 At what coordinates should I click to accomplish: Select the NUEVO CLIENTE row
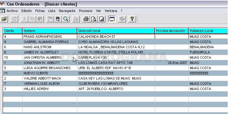tap(115, 73)
